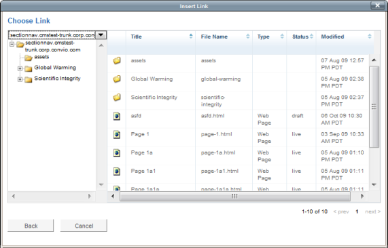The image size is (388, 248).
Task: Click the Global Warming folder icon in the table
Action: [x=117, y=79]
